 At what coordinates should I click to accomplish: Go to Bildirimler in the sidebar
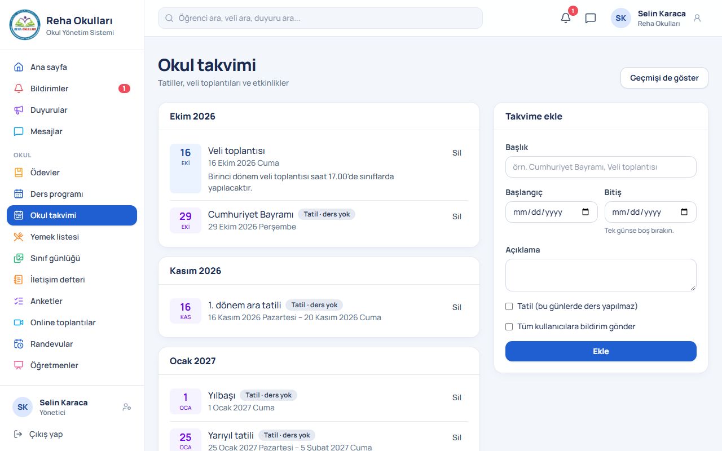(72, 89)
